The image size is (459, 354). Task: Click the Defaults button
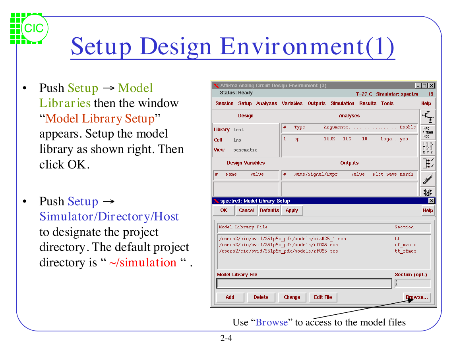pos(269,210)
